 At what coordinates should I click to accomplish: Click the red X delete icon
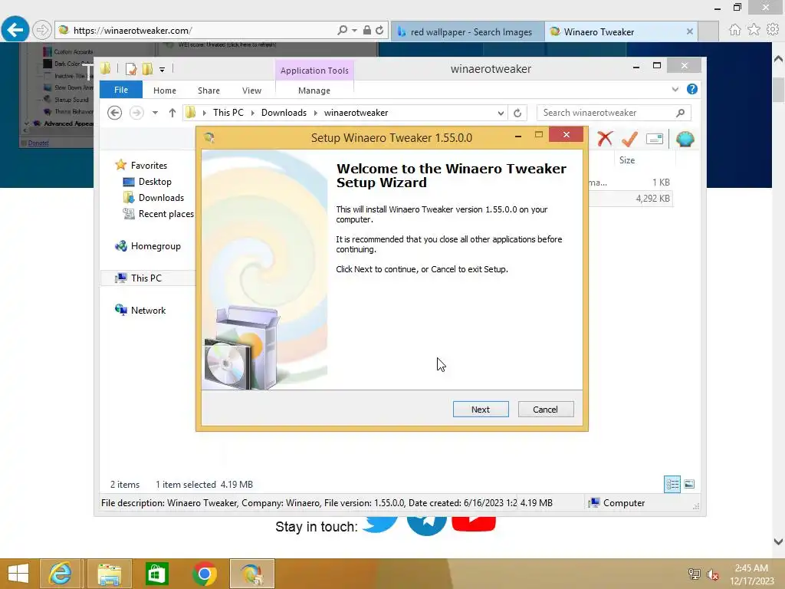point(605,138)
